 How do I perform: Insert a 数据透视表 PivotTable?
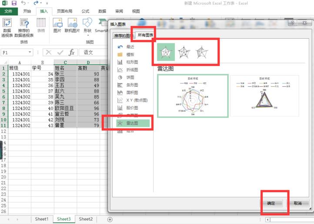7,28
